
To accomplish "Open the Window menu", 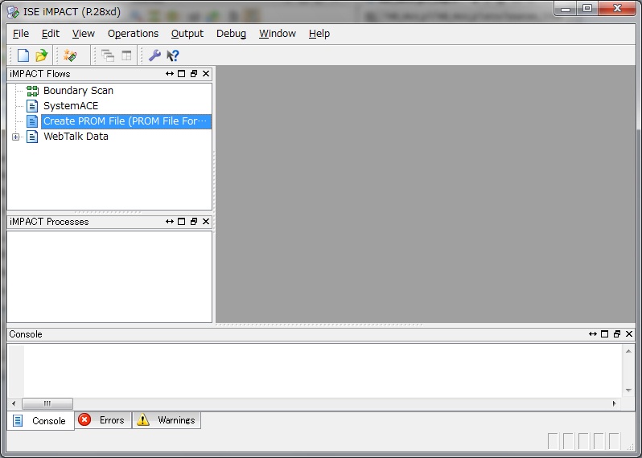I will tap(278, 34).
